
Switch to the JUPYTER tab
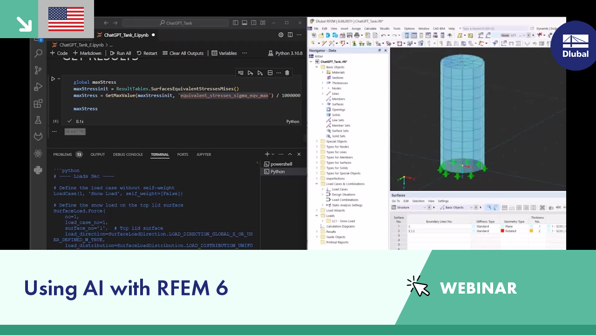point(203,154)
